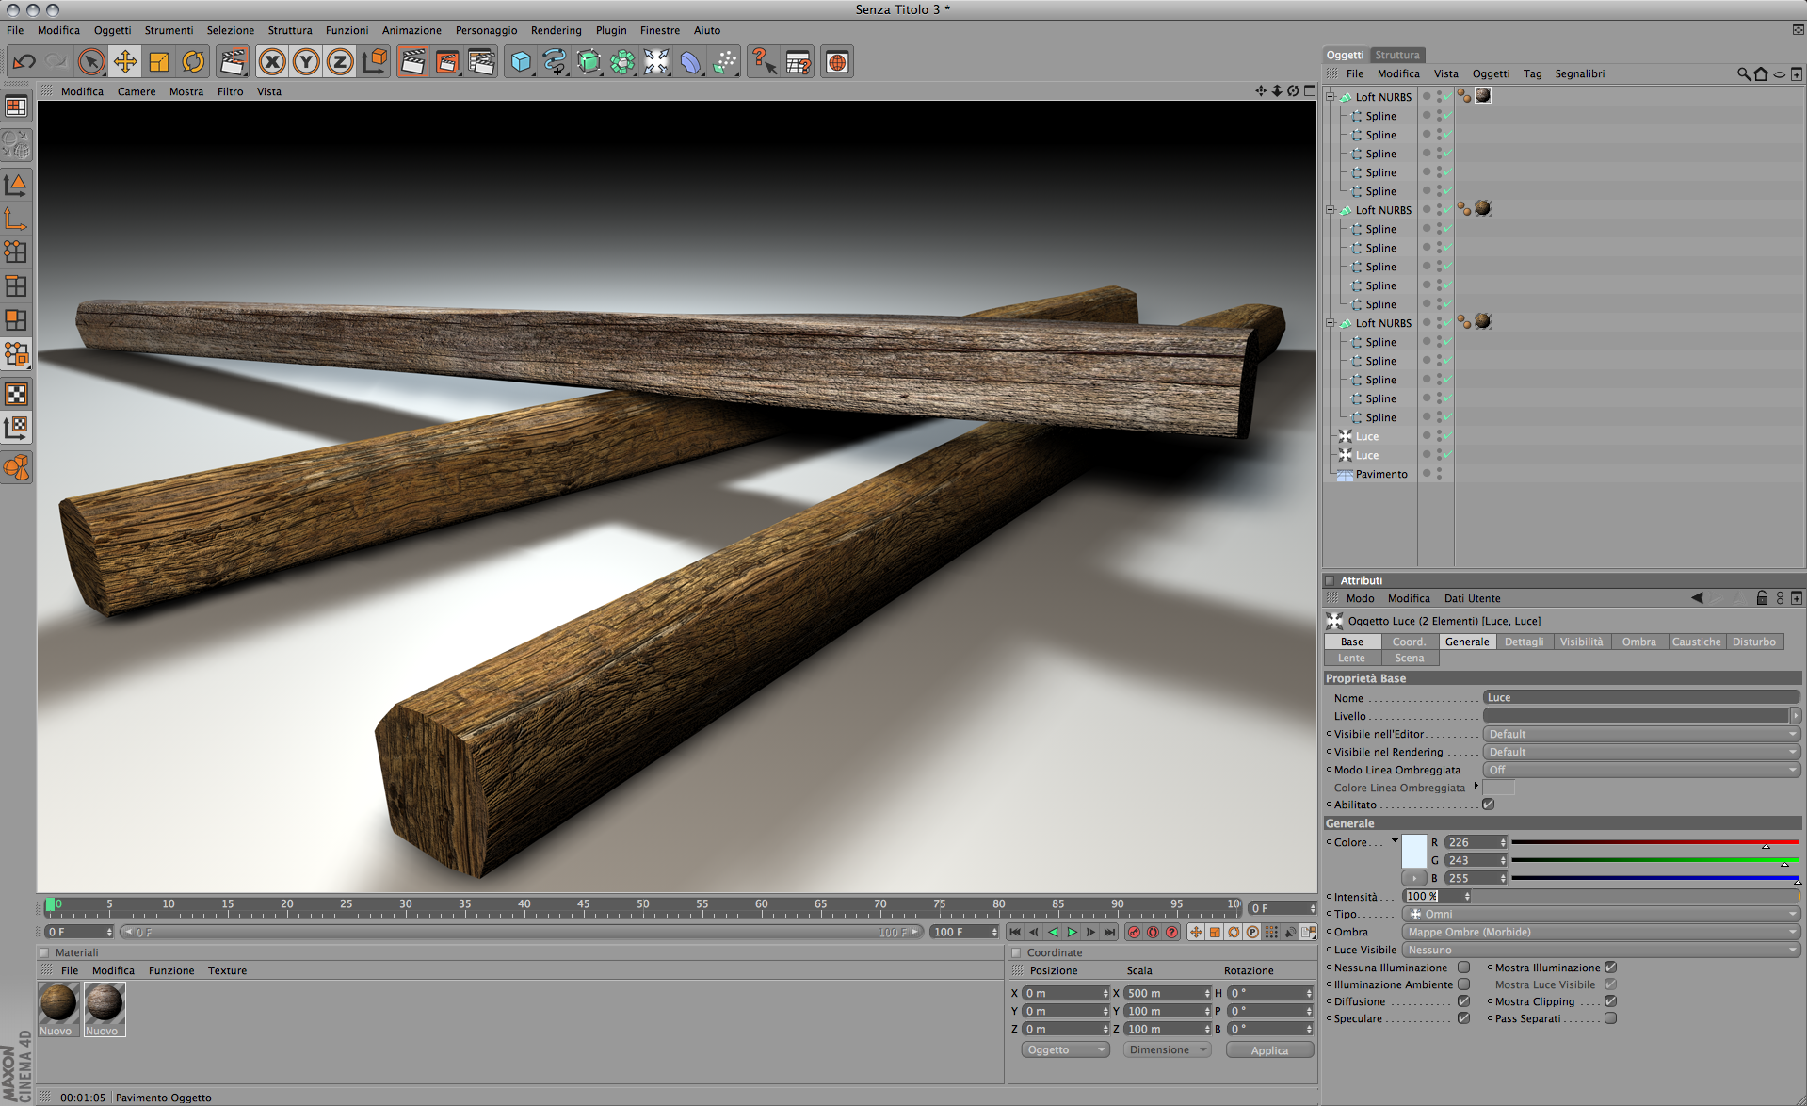Toggle the Abilitato checkbox
This screenshot has height=1106, width=1807.
pos(1488,805)
